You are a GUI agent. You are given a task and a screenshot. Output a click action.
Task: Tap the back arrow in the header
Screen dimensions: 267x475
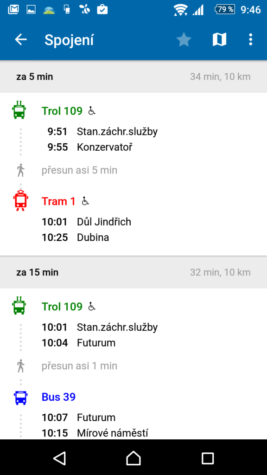pyautogui.click(x=21, y=40)
